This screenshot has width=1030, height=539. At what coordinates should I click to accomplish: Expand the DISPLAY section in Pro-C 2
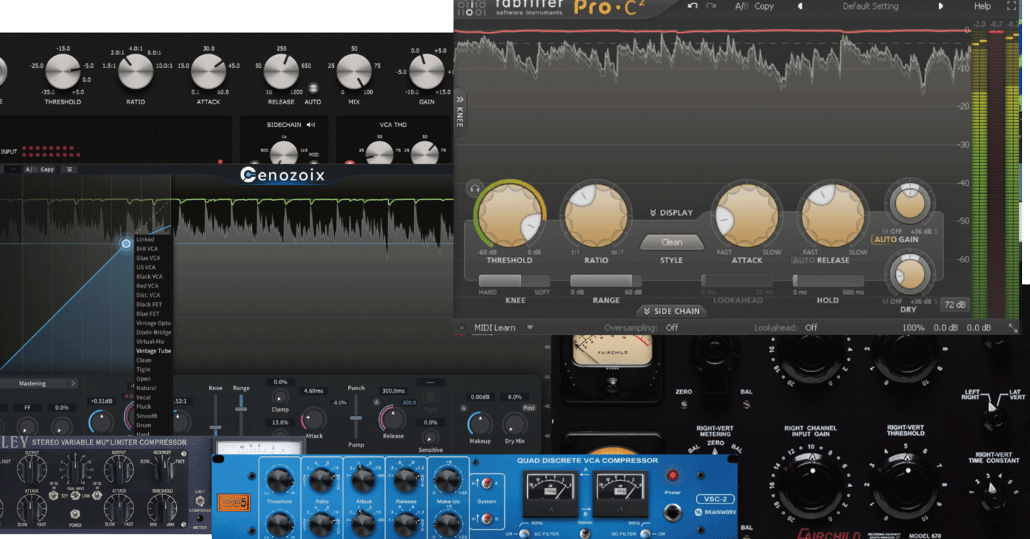(671, 213)
